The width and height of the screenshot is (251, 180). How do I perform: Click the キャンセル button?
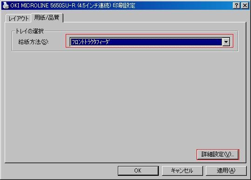click(x=182, y=171)
